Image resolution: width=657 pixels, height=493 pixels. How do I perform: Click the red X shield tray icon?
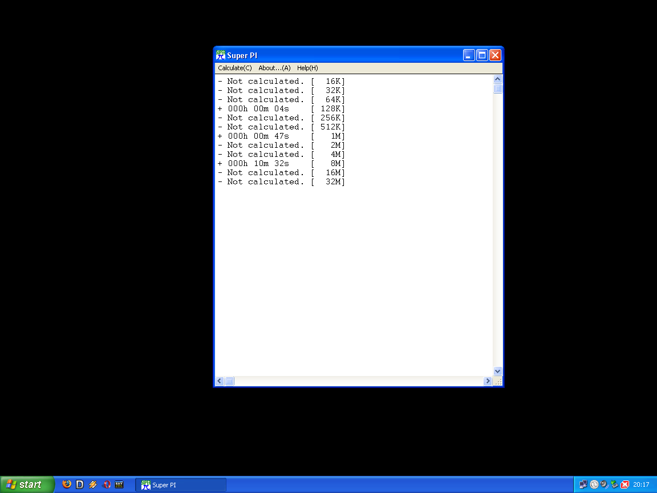coord(624,484)
